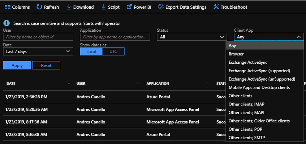Switch dates display to UTC
This screenshot has height=144, width=306.
113,51
